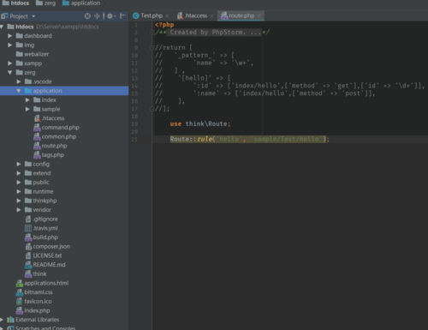Expand the config folder

tap(19, 164)
